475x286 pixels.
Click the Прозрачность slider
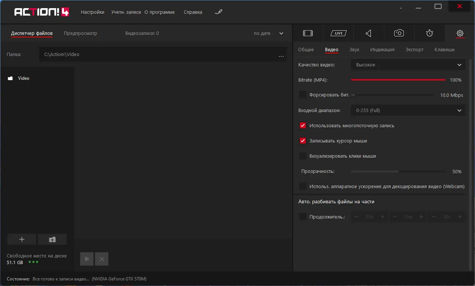pyautogui.click(x=399, y=171)
